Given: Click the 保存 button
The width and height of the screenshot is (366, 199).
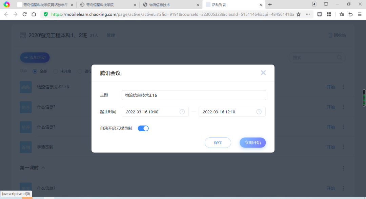Looking at the screenshot, I should tap(218, 142).
